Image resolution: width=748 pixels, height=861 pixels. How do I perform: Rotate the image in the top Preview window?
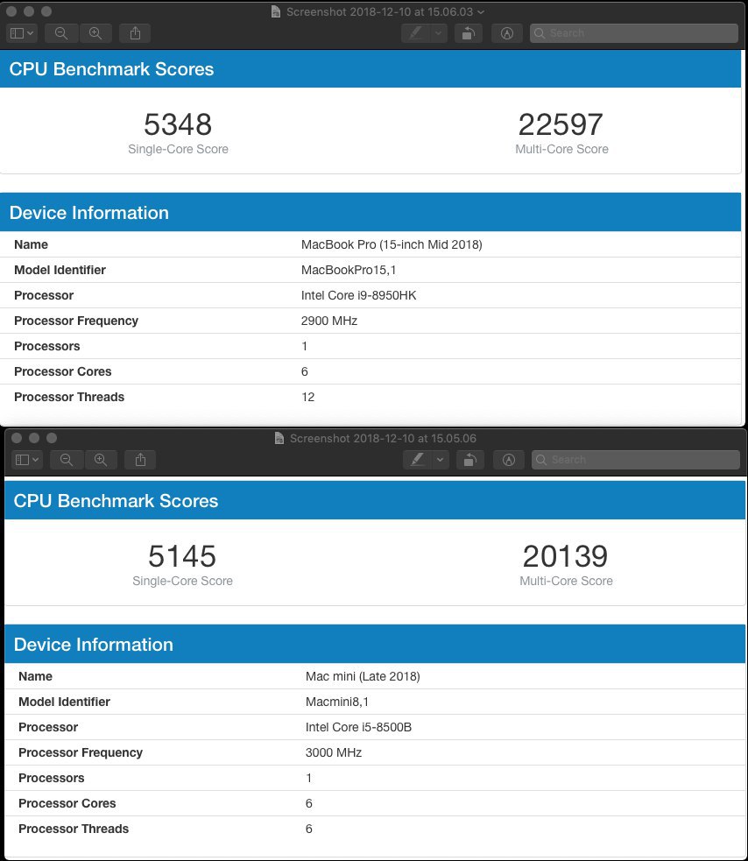pyautogui.click(x=469, y=33)
